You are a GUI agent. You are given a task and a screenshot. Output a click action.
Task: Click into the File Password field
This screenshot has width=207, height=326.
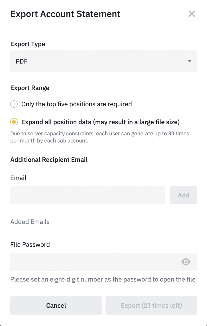click(x=94, y=262)
